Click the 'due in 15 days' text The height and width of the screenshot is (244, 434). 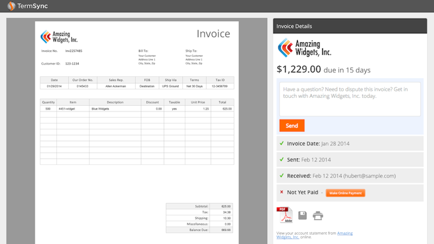pos(347,70)
